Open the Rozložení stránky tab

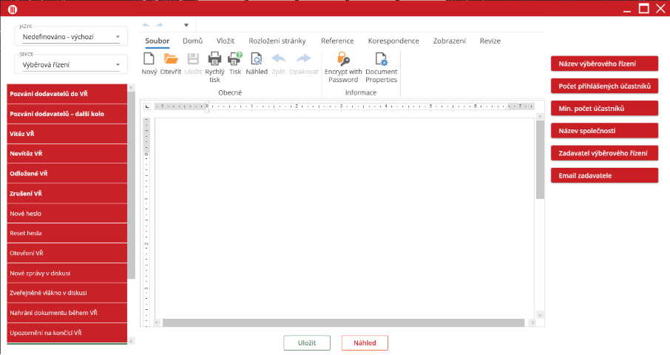[278, 41]
